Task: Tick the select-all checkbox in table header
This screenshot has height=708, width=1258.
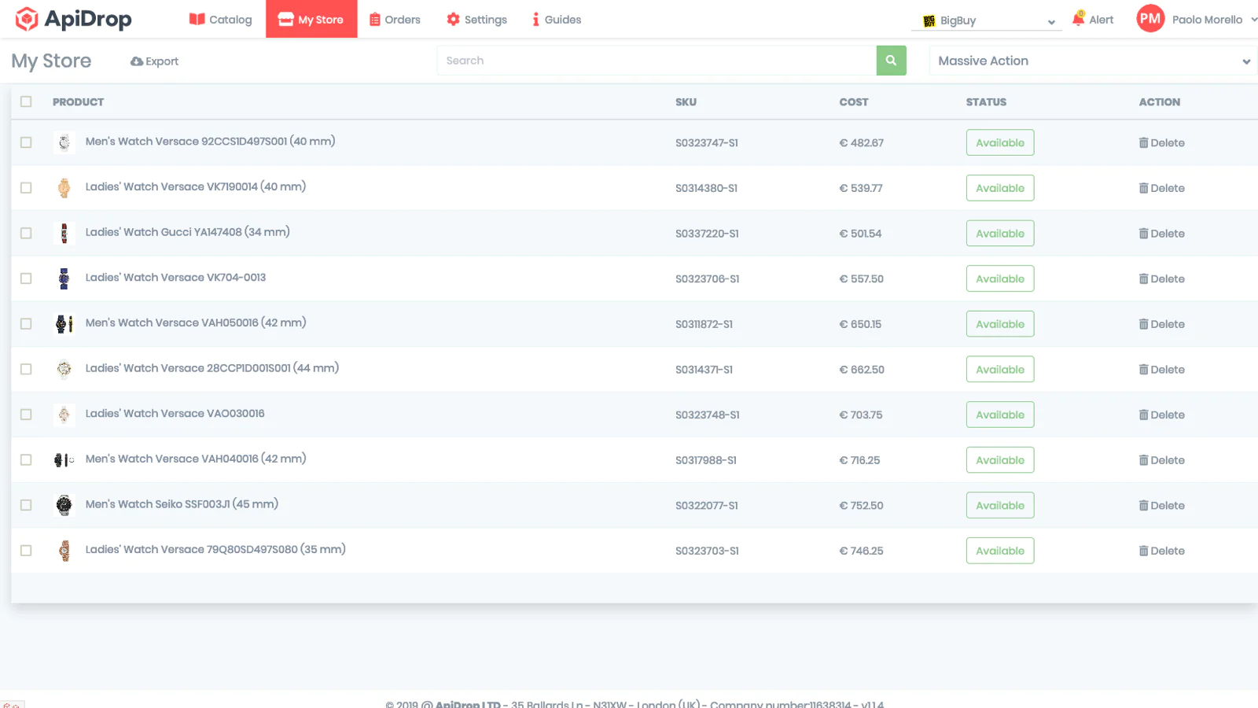Action: (26, 101)
